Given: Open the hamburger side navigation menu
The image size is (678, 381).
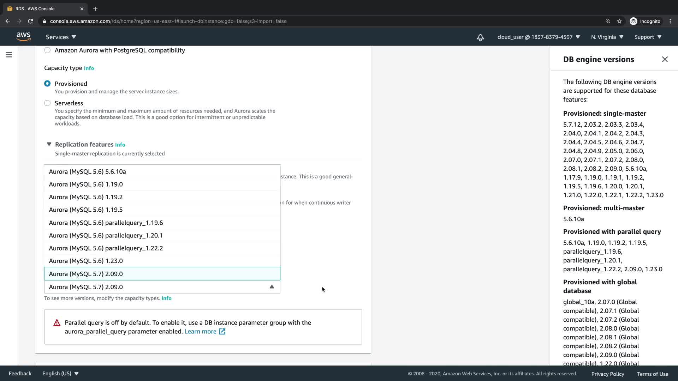Looking at the screenshot, I should (9, 55).
